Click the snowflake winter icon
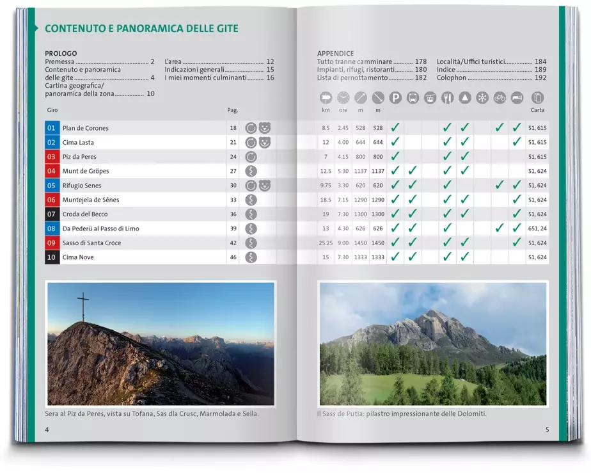The width and height of the screenshot is (591, 473). click(x=482, y=98)
